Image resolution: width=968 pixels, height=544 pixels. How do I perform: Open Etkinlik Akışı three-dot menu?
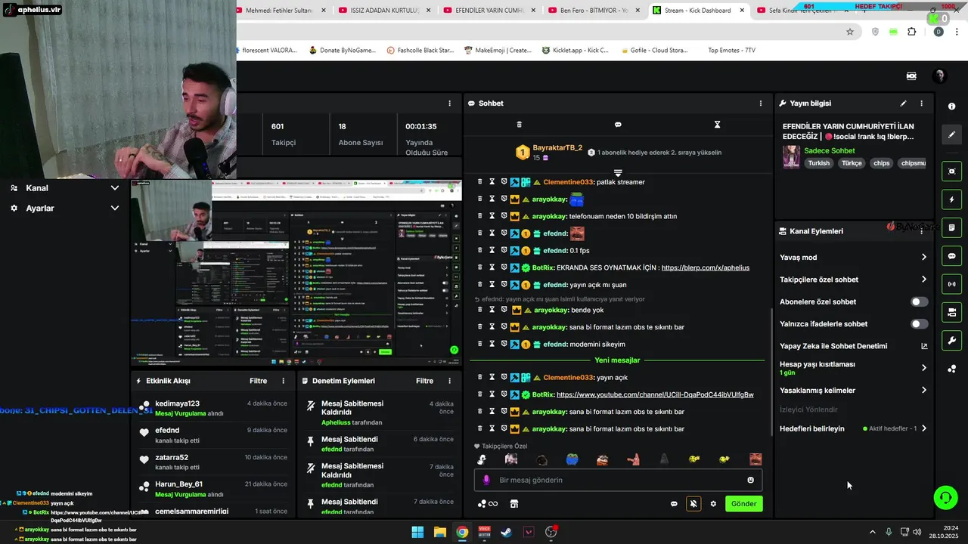pyautogui.click(x=284, y=381)
